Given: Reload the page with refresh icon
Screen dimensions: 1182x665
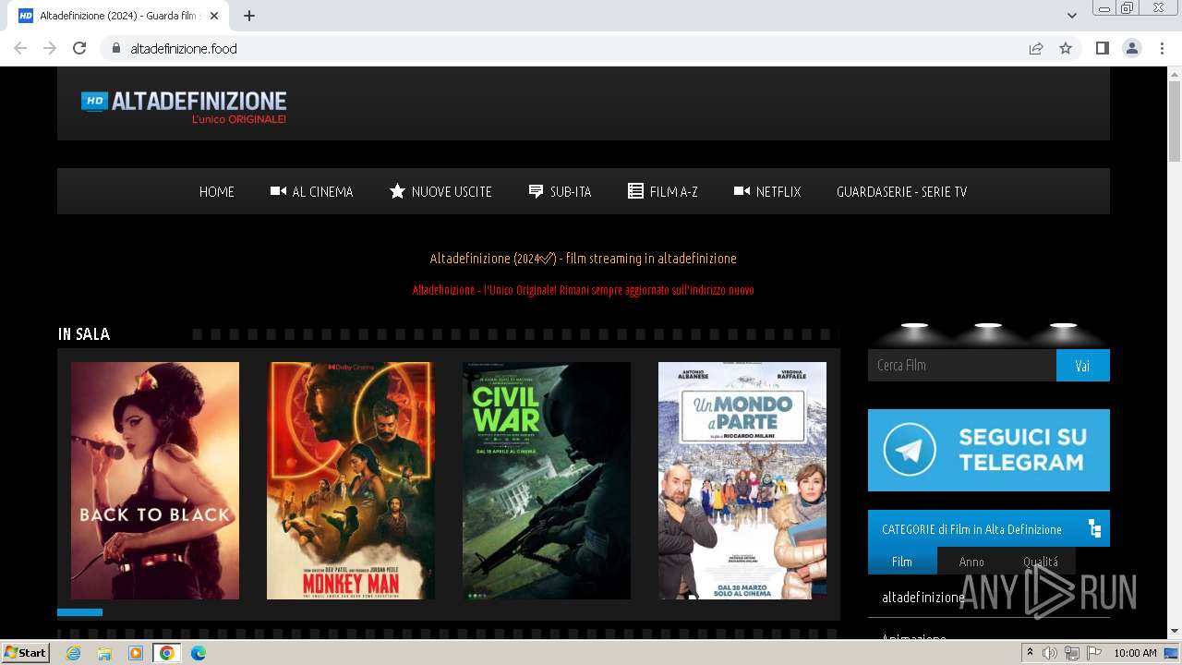Looking at the screenshot, I should coord(79,48).
